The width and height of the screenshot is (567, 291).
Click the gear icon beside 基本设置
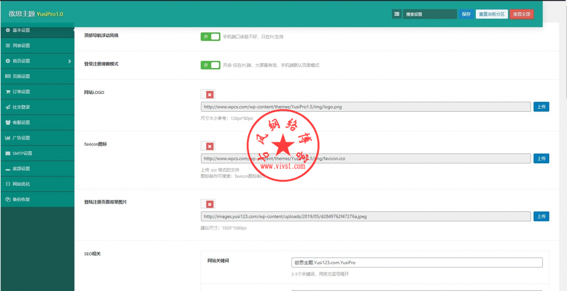tap(8, 30)
